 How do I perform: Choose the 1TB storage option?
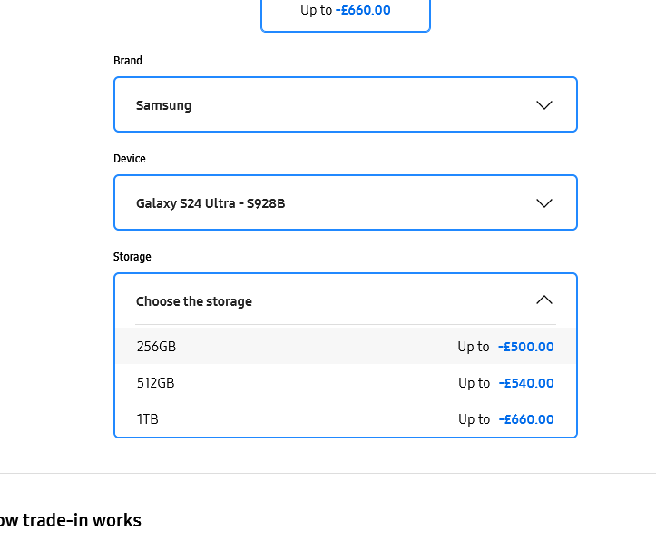pyautogui.click(x=148, y=419)
